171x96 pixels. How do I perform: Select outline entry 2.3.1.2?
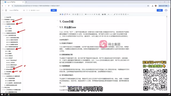tap(12, 40)
